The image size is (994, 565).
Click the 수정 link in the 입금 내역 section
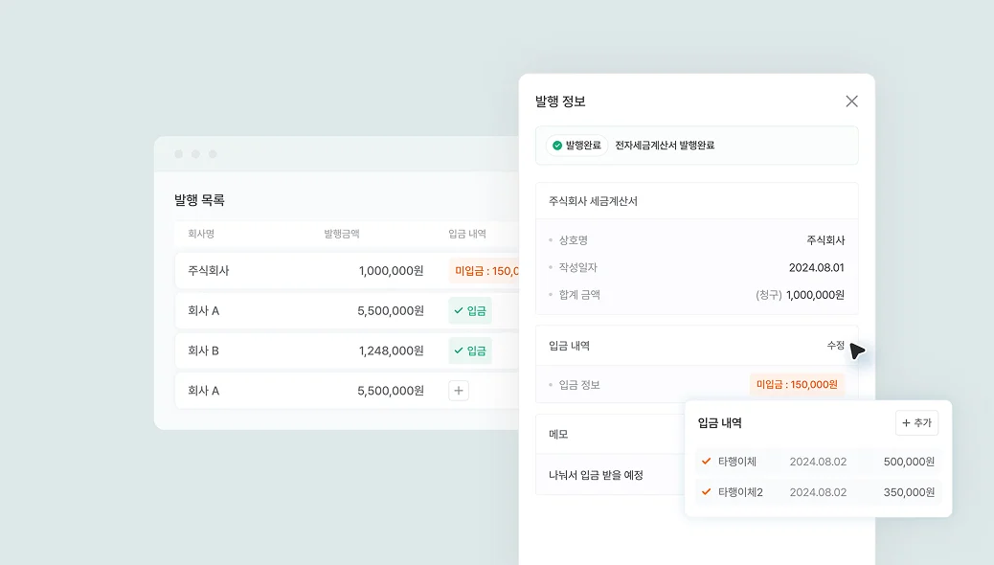tap(836, 345)
